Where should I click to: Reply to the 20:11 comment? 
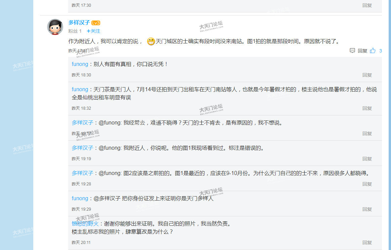tap(367, 243)
